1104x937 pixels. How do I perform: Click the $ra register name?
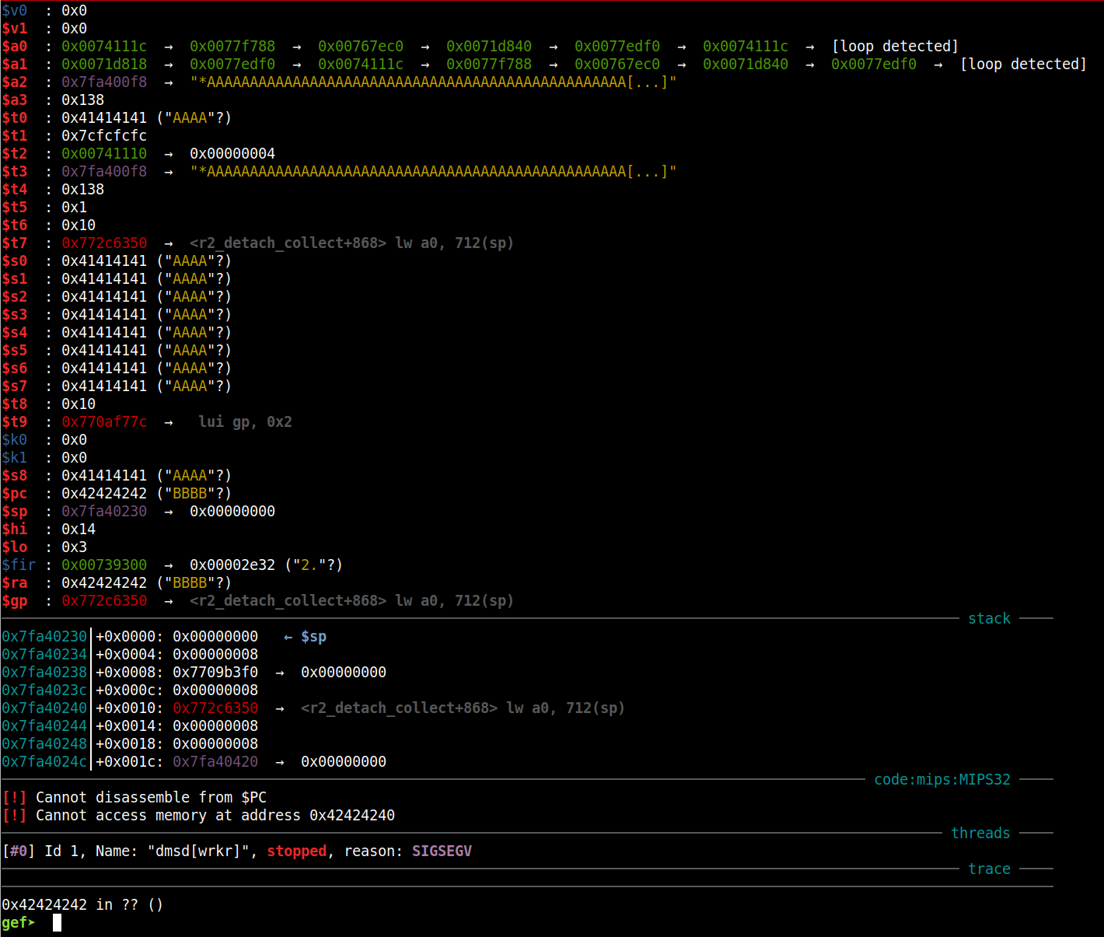click(14, 582)
